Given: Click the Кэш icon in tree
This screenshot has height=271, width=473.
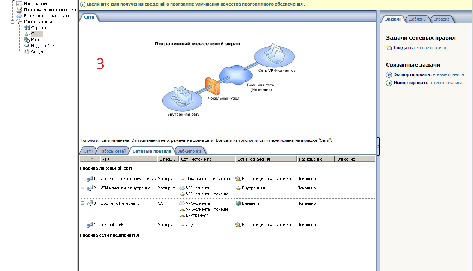Looking at the screenshot, I should (x=26, y=40).
